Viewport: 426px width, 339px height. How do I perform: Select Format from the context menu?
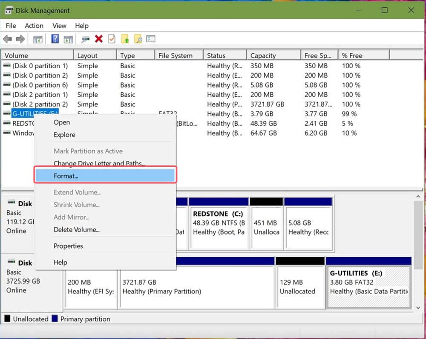[66, 176]
